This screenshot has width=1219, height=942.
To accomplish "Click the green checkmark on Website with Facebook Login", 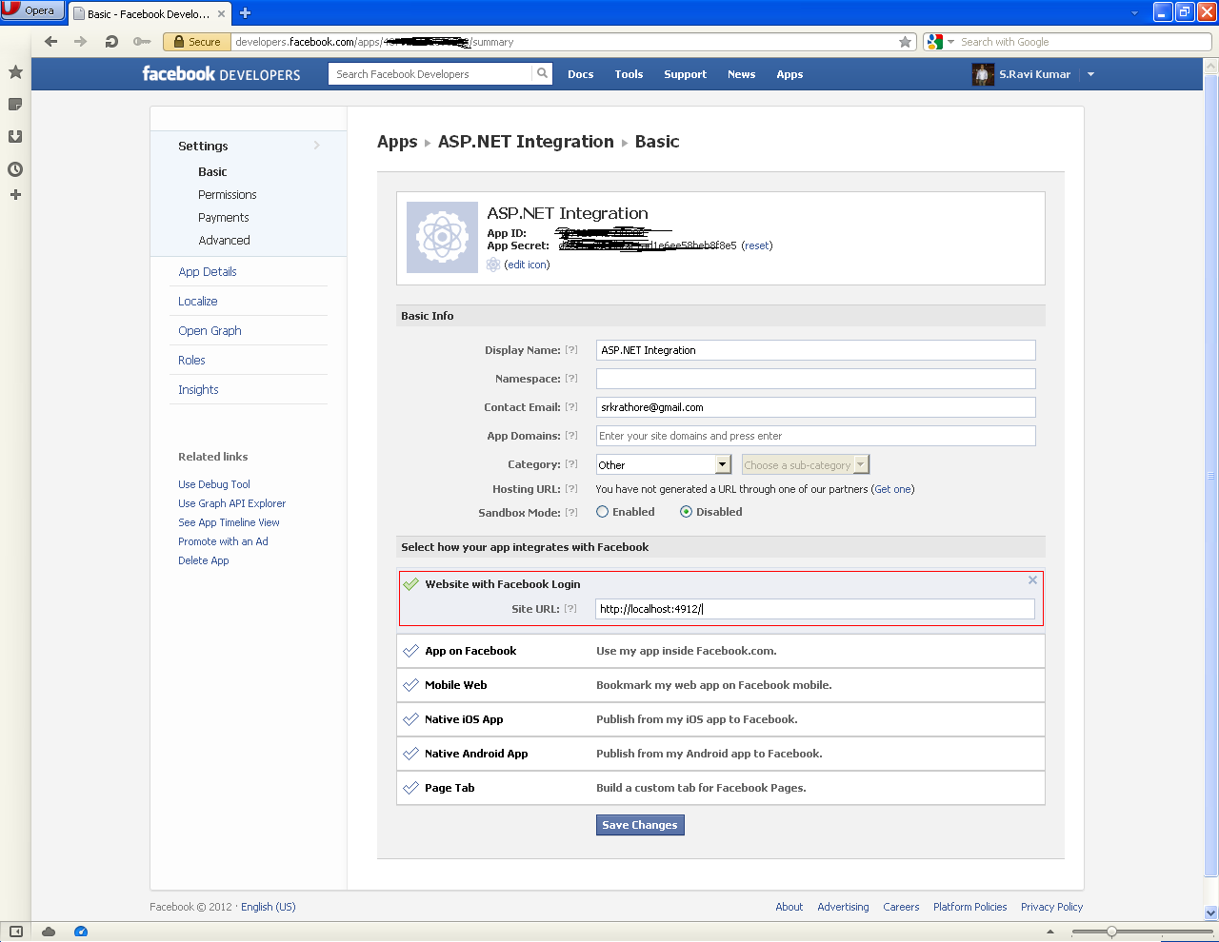I will [x=410, y=583].
